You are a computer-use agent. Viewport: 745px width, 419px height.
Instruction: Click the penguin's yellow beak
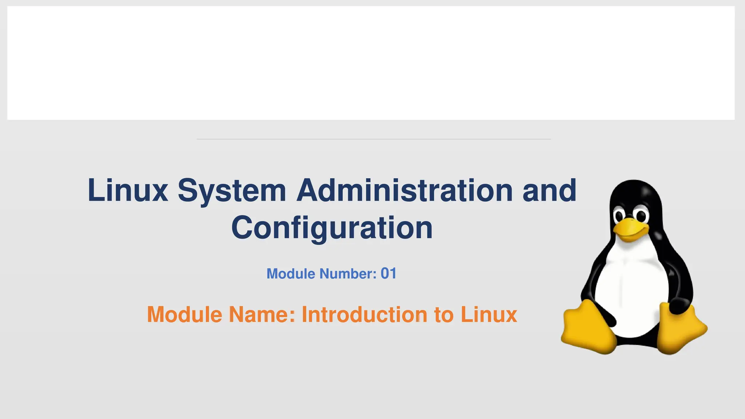coord(630,228)
